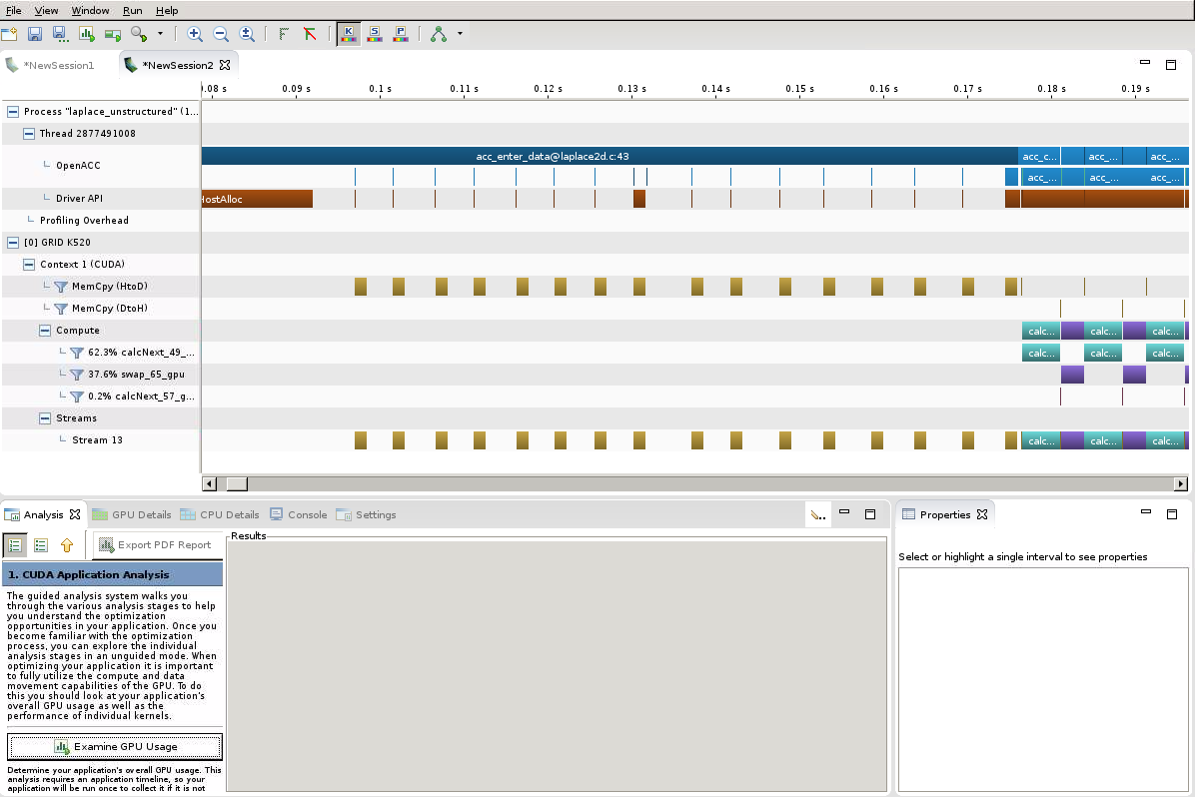Zoom out of the timeline
Screen dimensions: 1195x797
[221, 34]
